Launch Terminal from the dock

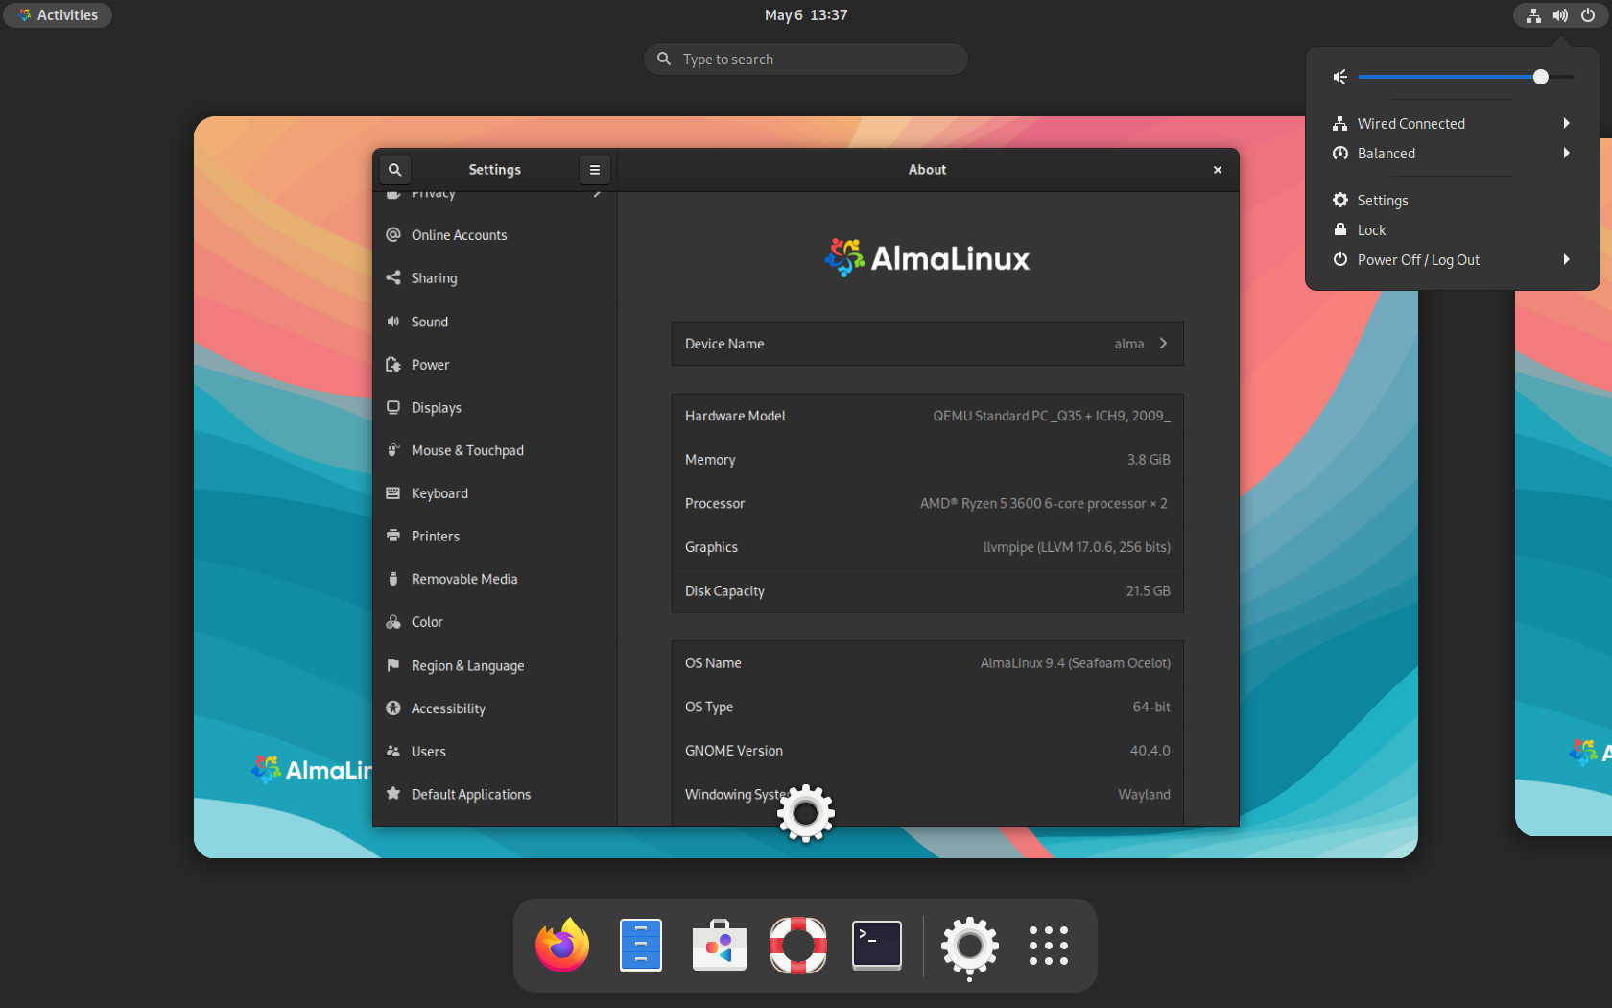point(877,946)
